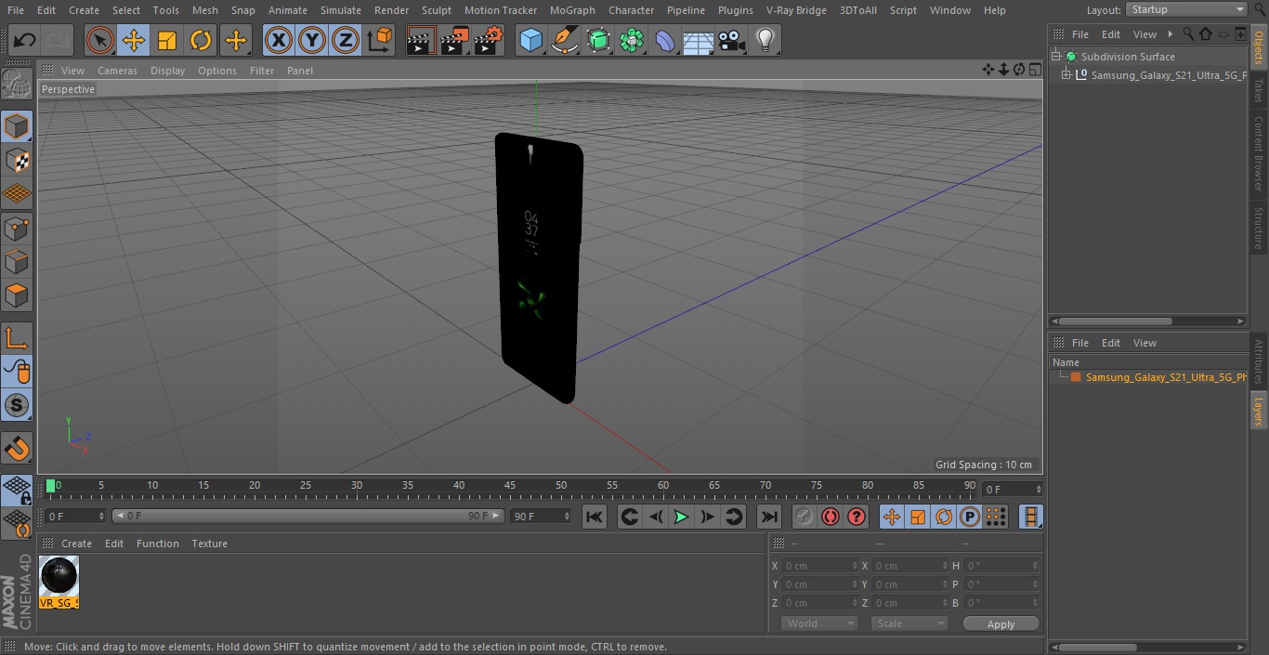Switch to Edges mode
Screen dimensions: 1269x655
17,261
